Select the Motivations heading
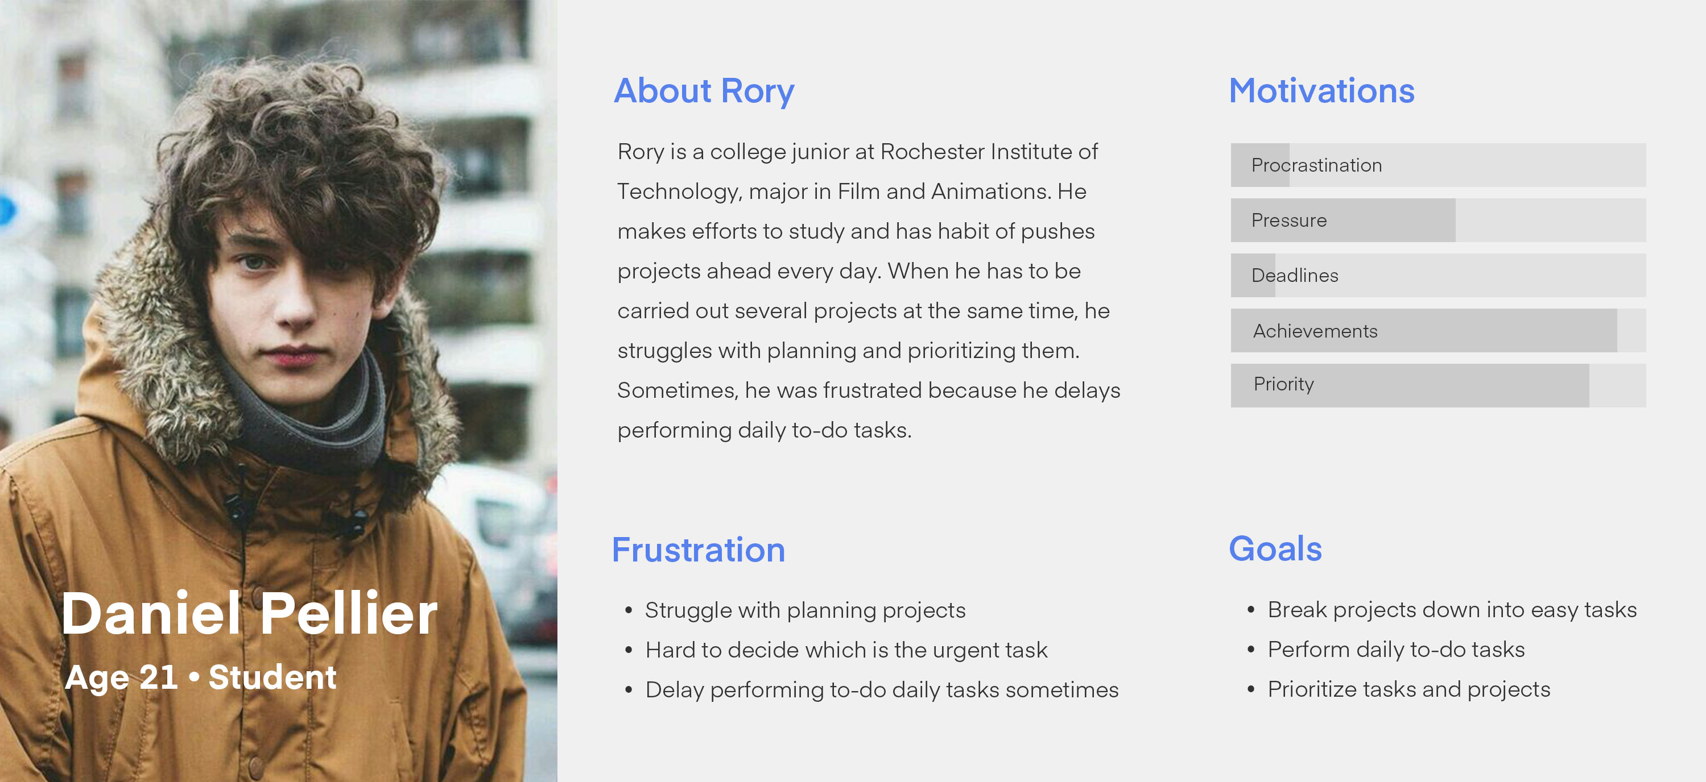Screen dimensions: 1706x782 [1321, 90]
